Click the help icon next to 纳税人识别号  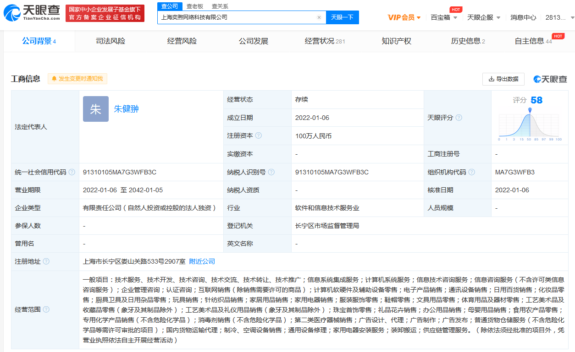pos(271,172)
